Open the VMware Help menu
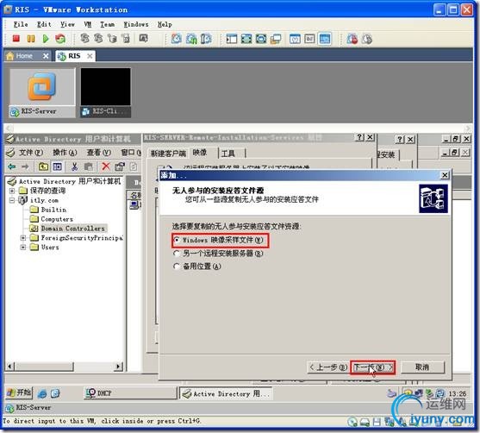 point(165,24)
